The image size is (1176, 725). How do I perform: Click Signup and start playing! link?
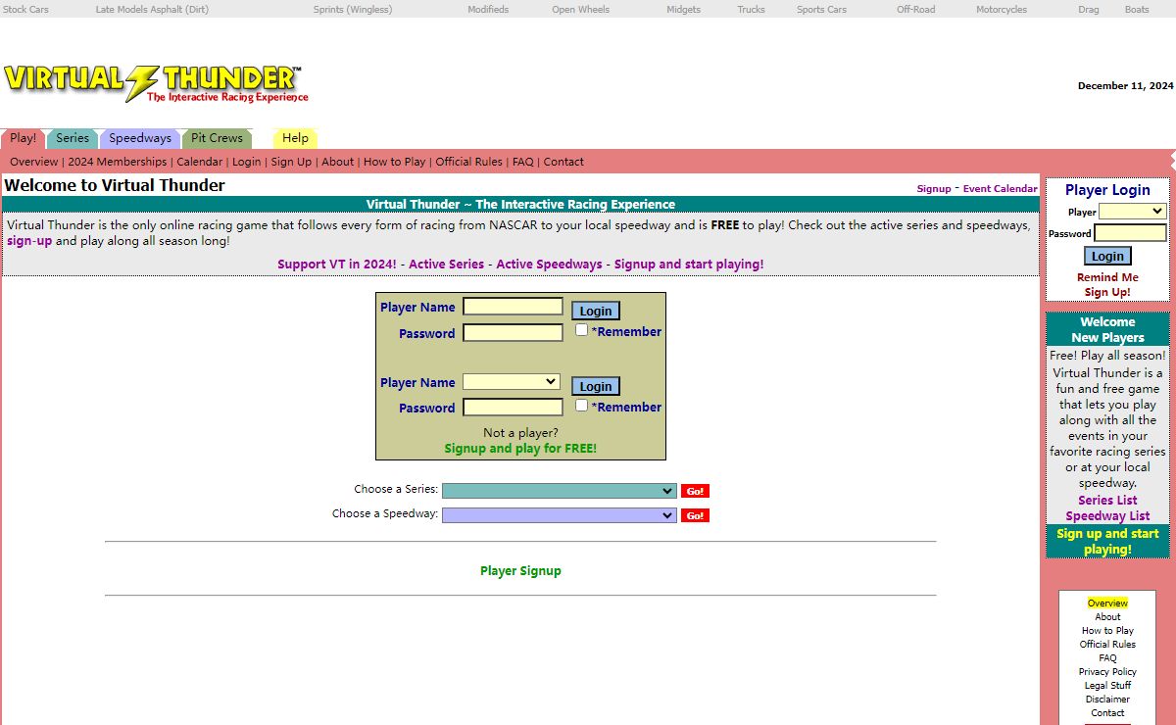tap(689, 265)
